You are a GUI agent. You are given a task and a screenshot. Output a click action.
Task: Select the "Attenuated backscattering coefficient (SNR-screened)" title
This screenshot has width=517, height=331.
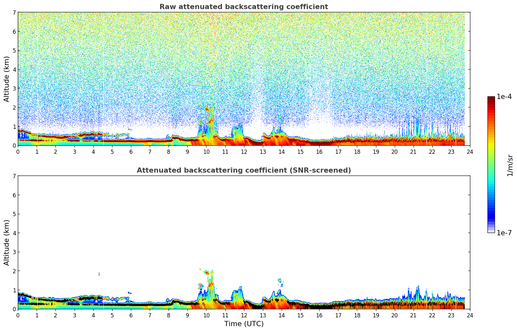[x=243, y=170]
